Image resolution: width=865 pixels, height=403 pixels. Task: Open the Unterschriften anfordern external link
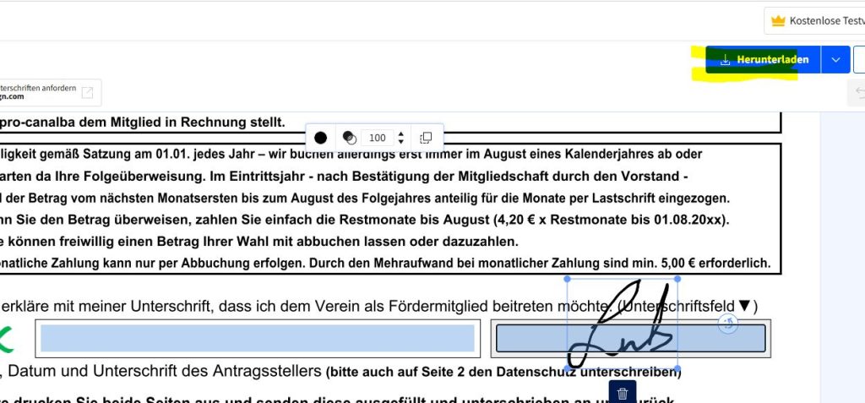tap(87, 92)
